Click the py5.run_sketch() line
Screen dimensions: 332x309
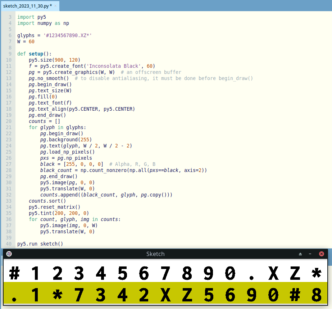pos(40,244)
